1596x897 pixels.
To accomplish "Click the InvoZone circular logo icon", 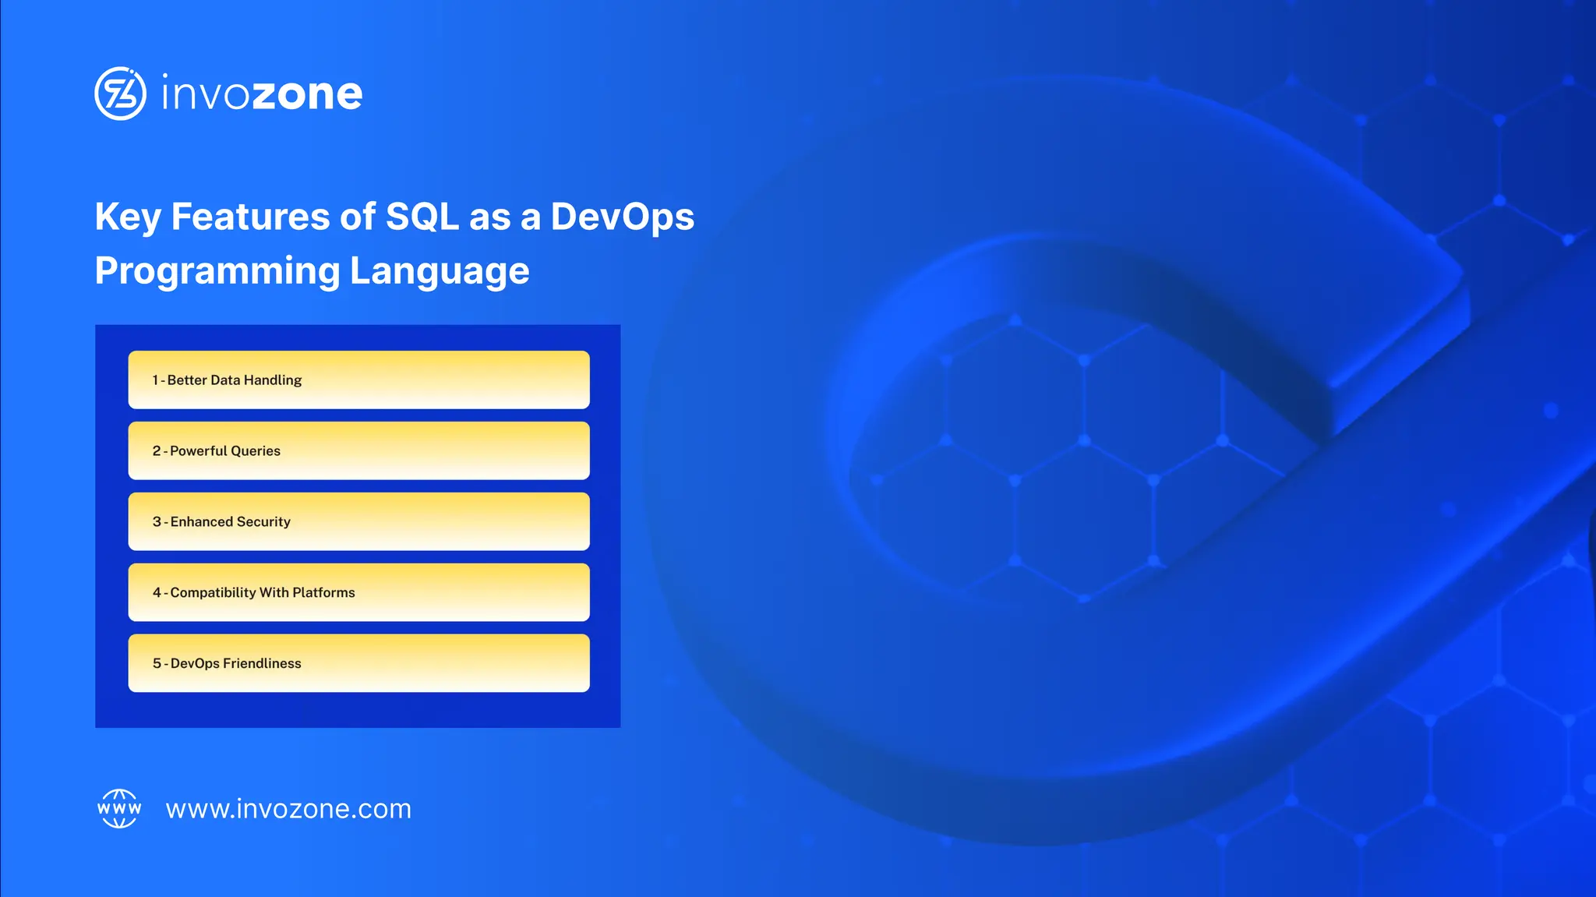I will 120,94.
